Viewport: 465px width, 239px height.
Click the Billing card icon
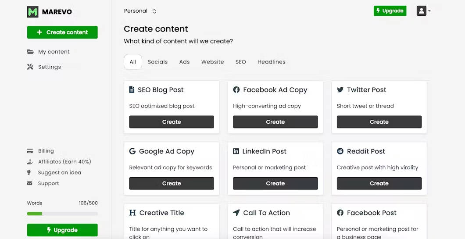pos(30,151)
